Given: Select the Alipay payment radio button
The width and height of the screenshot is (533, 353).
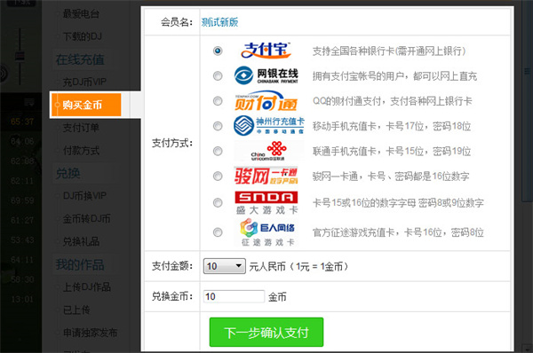Looking at the screenshot, I should point(218,51).
